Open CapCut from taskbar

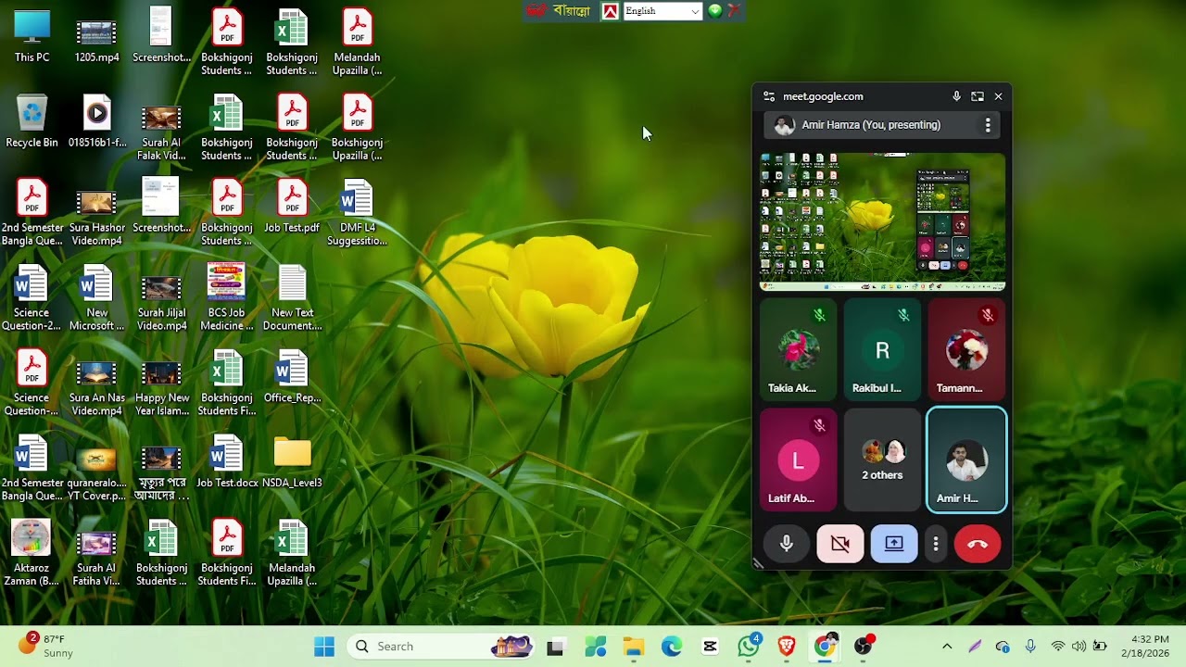[x=710, y=647]
